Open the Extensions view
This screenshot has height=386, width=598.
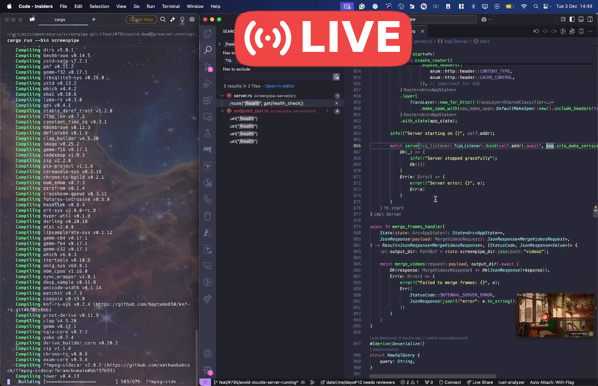click(x=208, y=100)
